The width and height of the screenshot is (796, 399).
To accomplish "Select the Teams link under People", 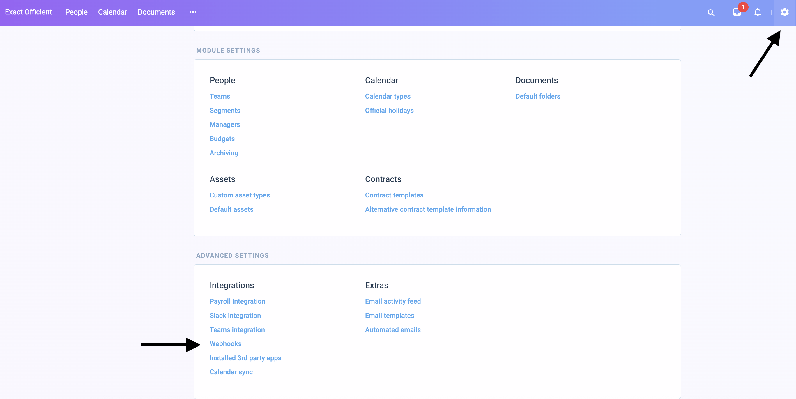I will point(220,96).
